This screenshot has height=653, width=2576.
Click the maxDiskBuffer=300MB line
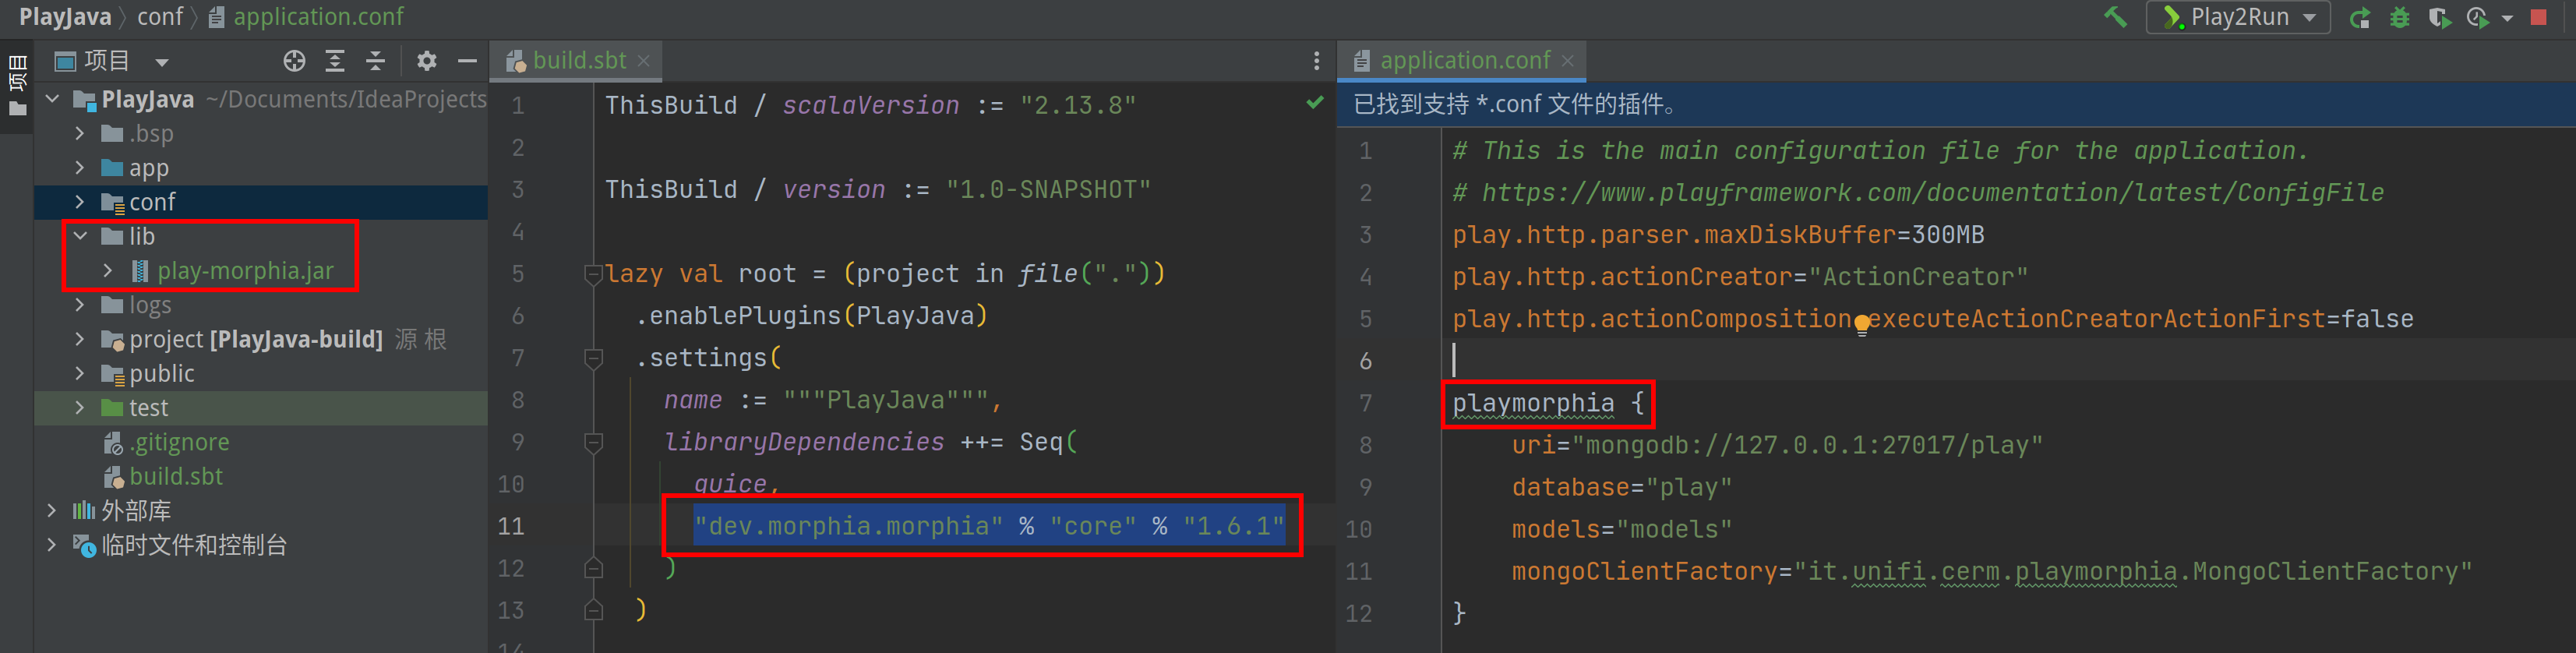[1718, 235]
